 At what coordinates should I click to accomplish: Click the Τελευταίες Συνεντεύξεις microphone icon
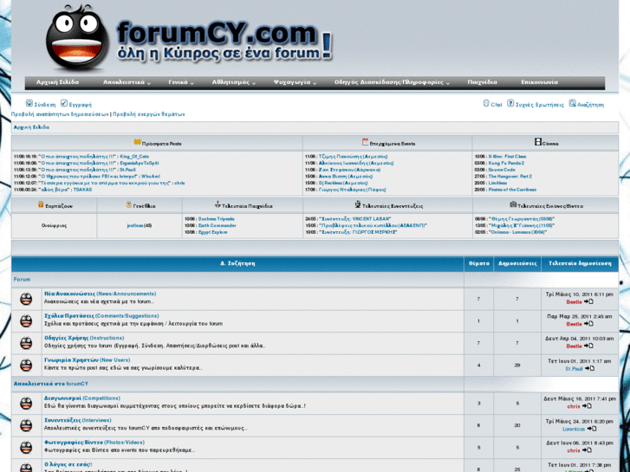358,204
